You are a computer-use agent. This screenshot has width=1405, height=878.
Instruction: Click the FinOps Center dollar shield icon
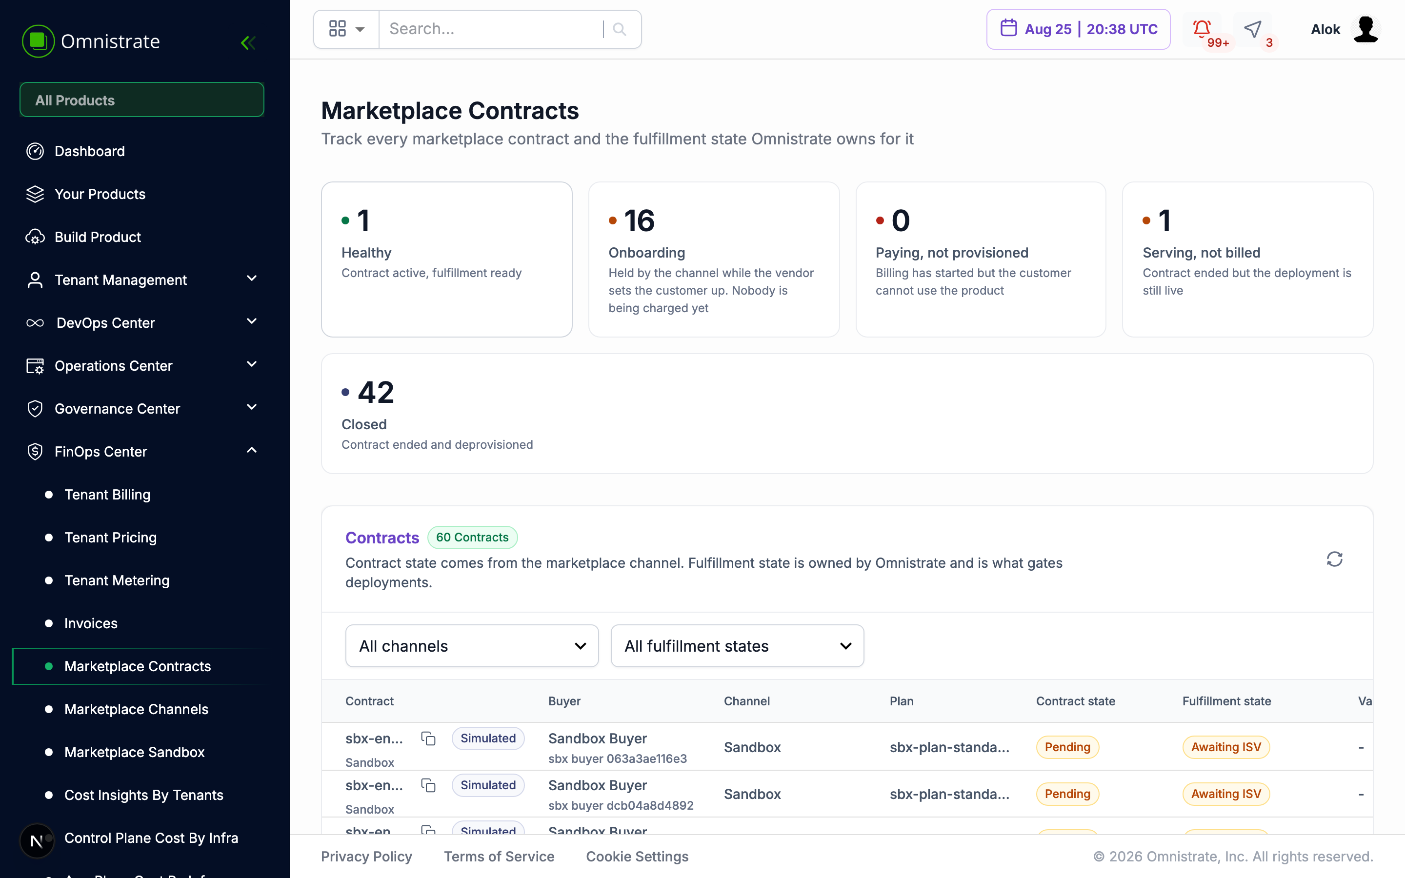pyautogui.click(x=35, y=452)
